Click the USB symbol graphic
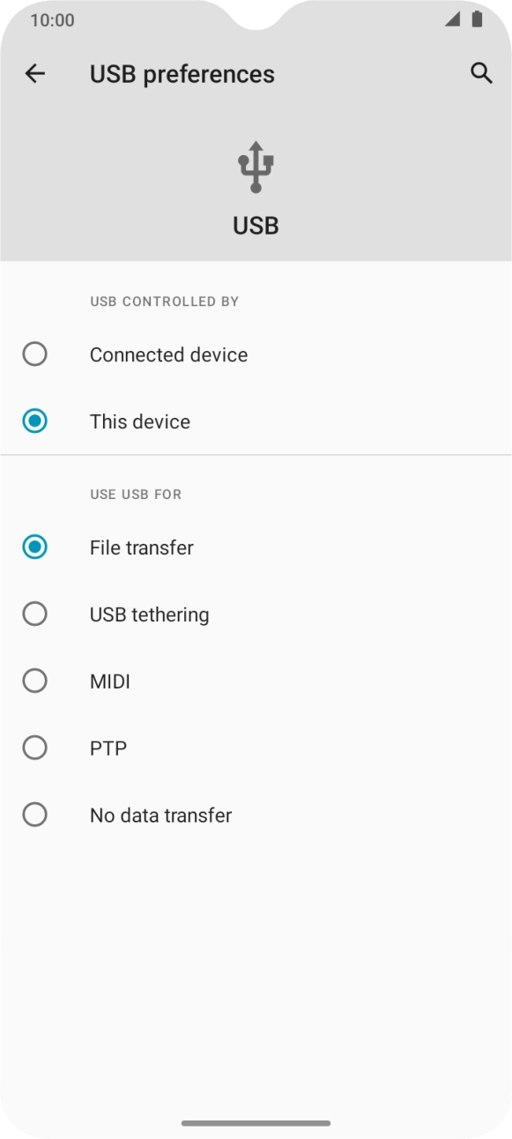Image resolution: width=512 pixels, height=1139 pixels. [x=255, y=166]
